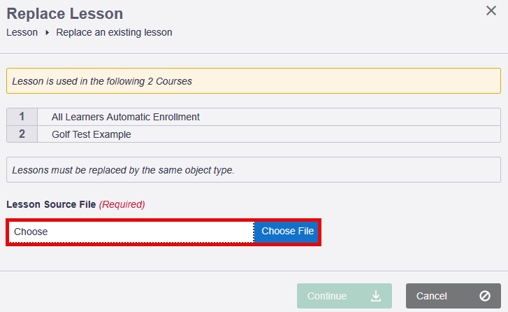This screenshot has width=508, height=312.
Task: Click the Continue button label
Action: point(326,296)
